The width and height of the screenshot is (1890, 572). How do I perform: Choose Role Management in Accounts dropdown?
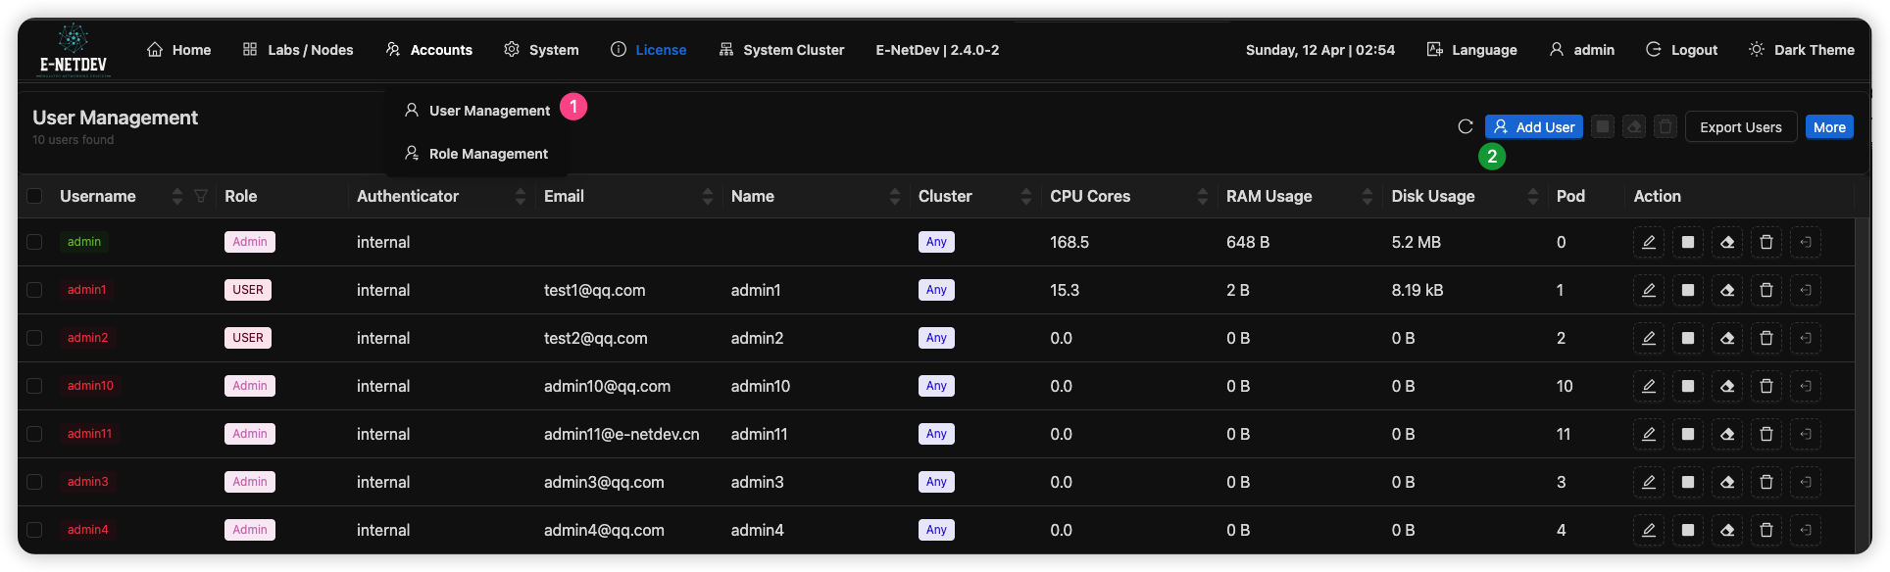tap(476, 154)
